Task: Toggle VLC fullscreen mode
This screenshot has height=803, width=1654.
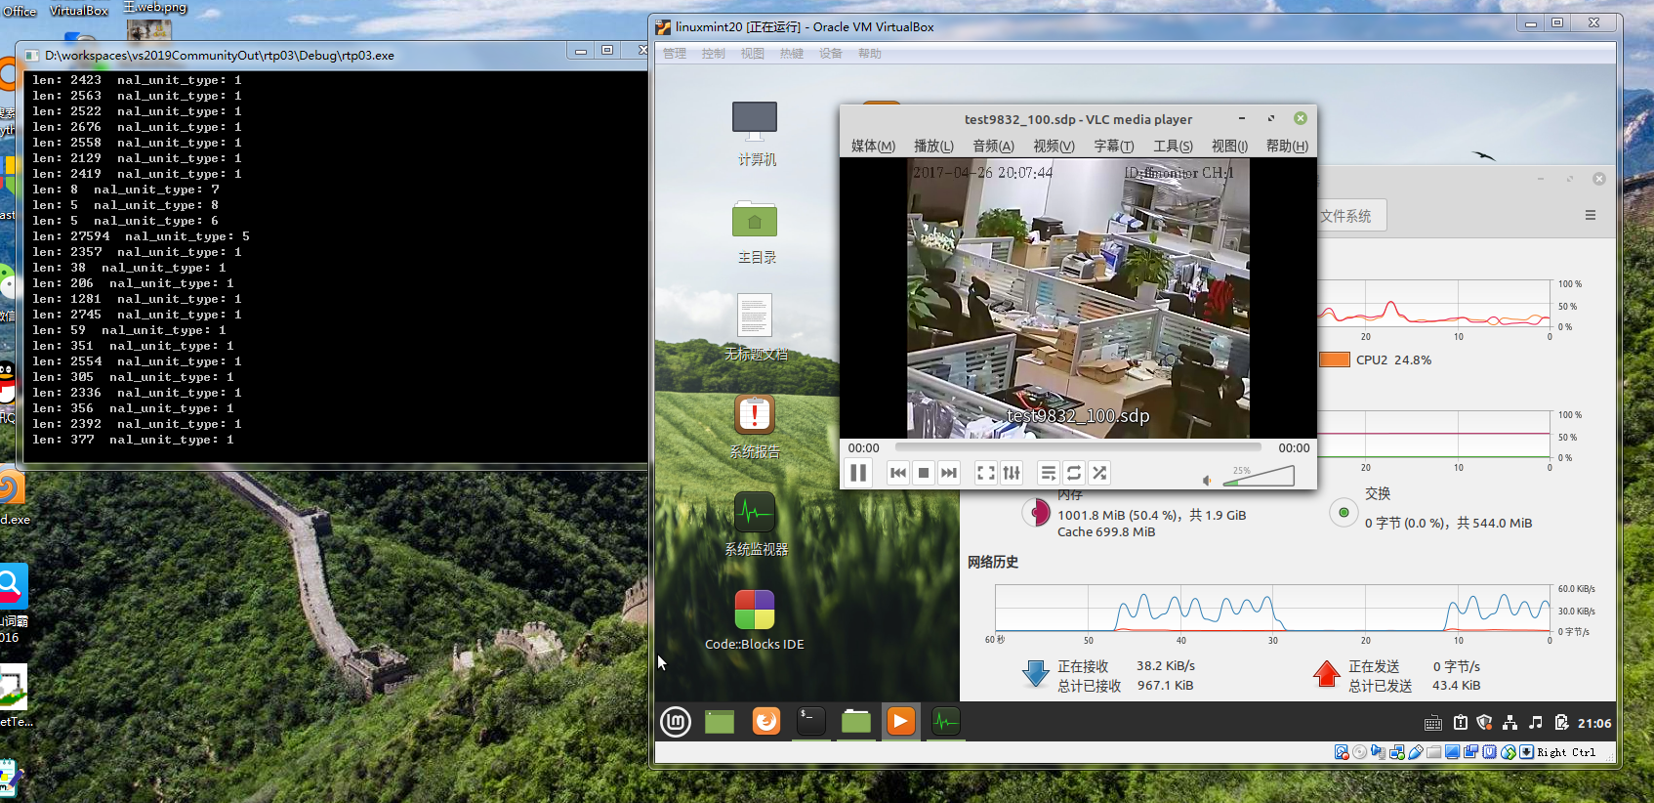Action: [986, 473]
